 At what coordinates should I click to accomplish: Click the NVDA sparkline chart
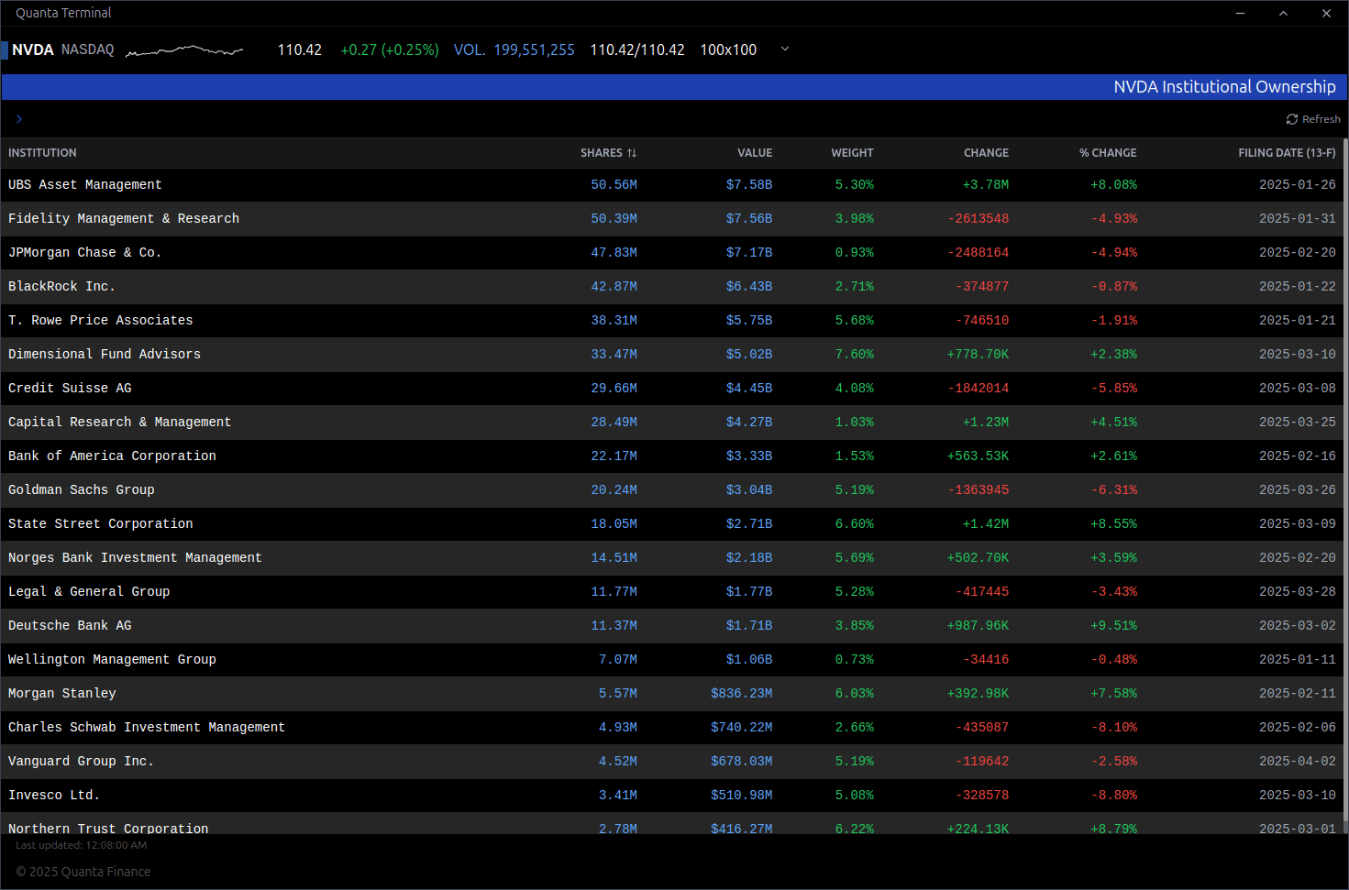tap(184, 50)
